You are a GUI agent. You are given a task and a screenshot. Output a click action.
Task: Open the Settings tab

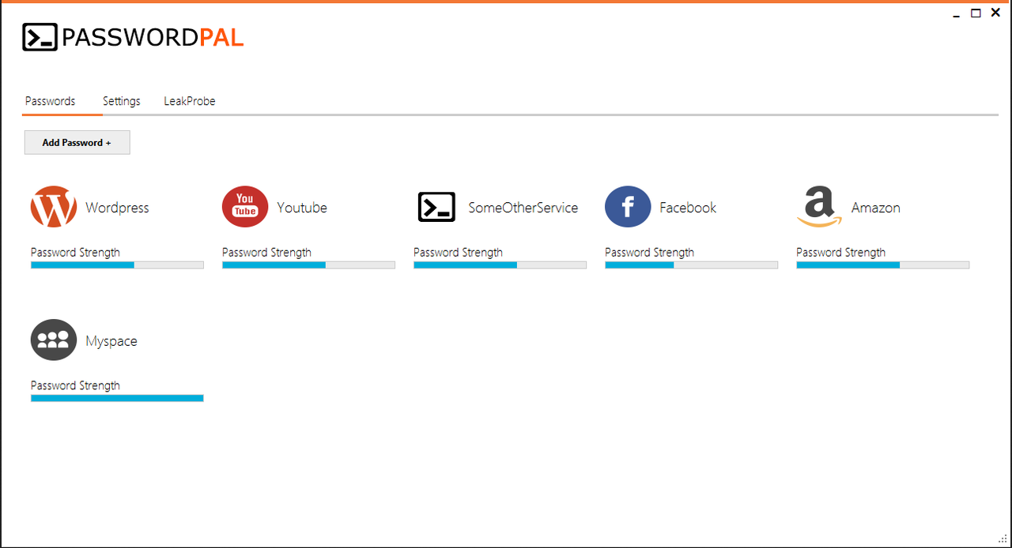122,101
